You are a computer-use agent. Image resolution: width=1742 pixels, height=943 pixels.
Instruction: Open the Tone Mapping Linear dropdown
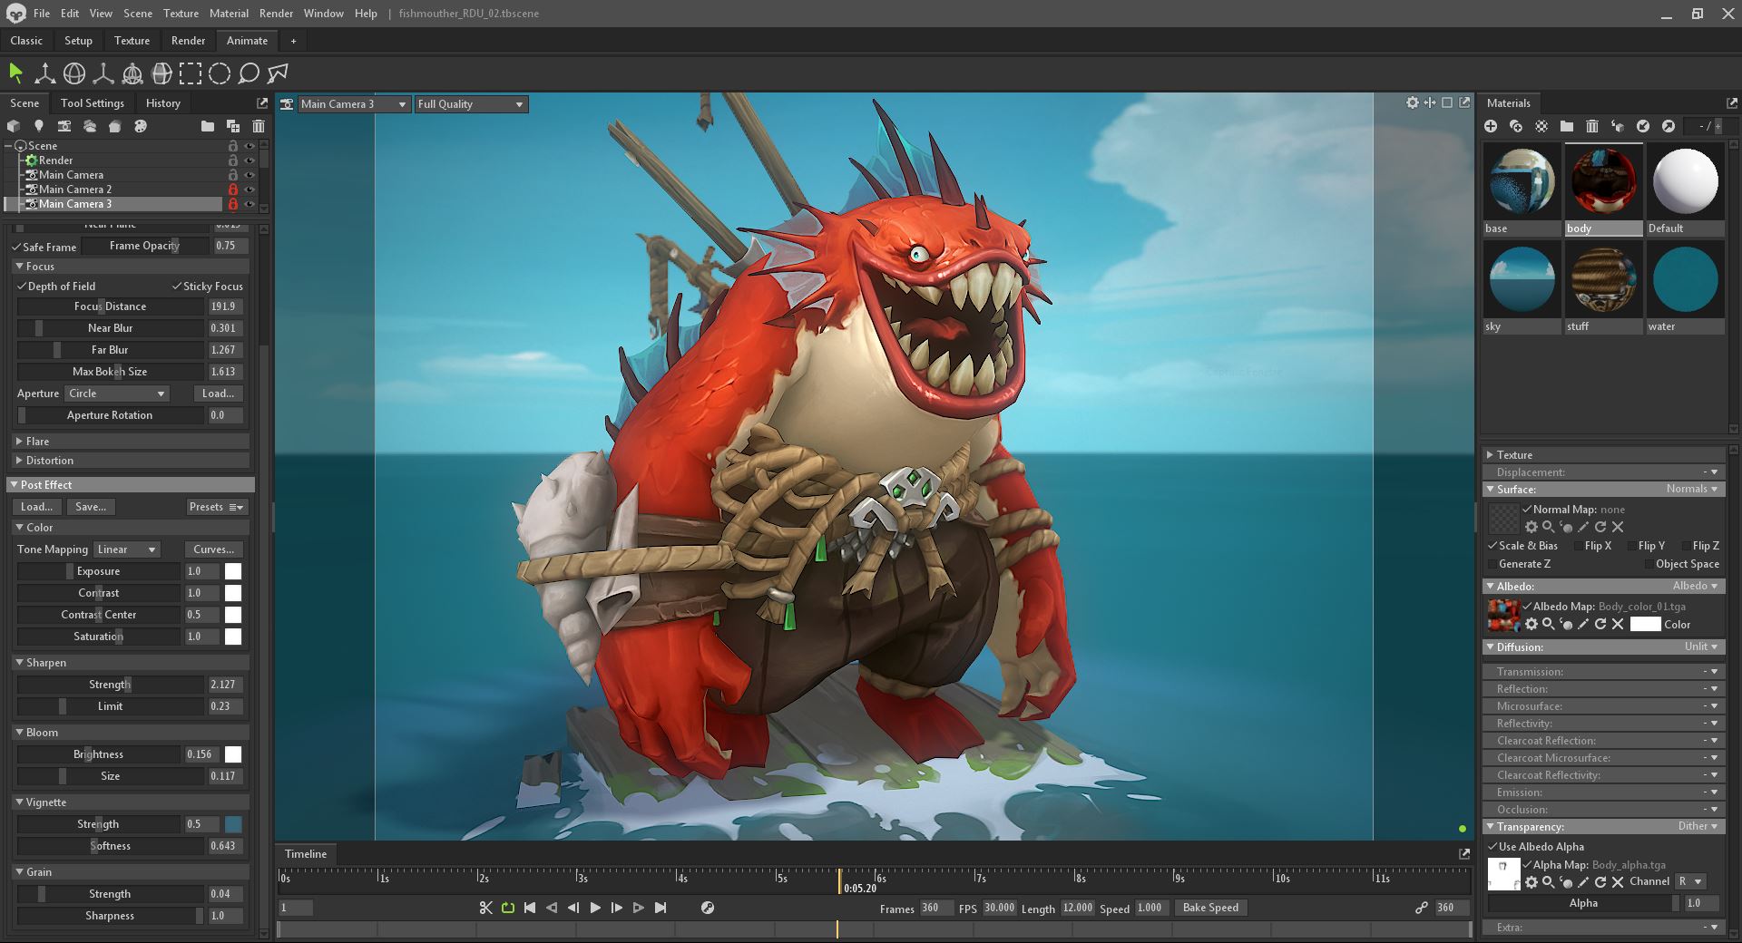pyautogui.click(x=127, y=549)
